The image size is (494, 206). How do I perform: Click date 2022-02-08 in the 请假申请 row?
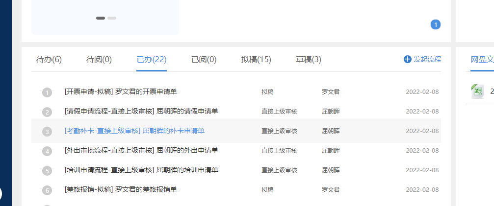(422, 112)
